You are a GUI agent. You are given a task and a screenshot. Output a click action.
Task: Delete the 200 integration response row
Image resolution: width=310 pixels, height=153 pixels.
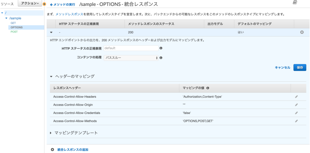(302, 32)
